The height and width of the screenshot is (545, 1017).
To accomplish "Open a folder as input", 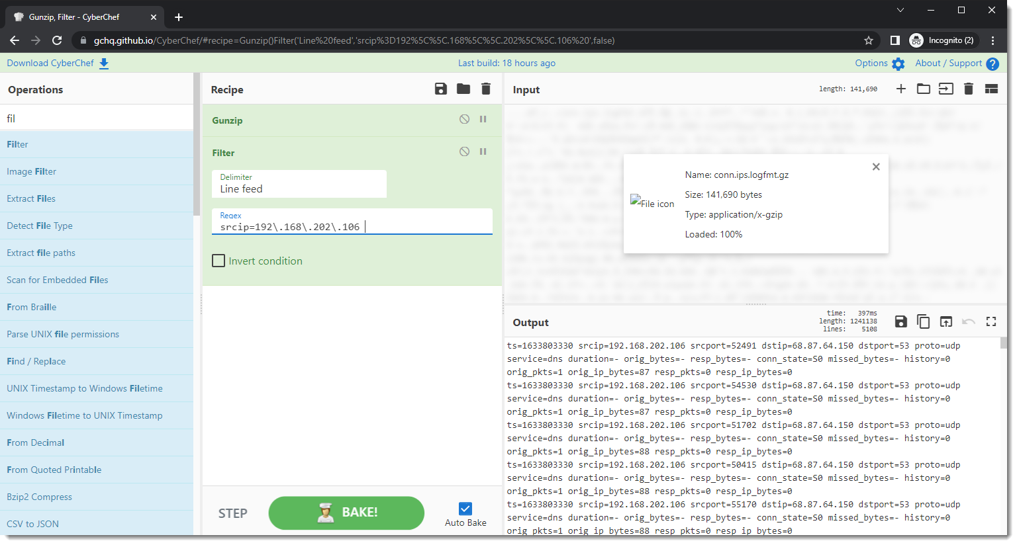I will coord(923,89).
